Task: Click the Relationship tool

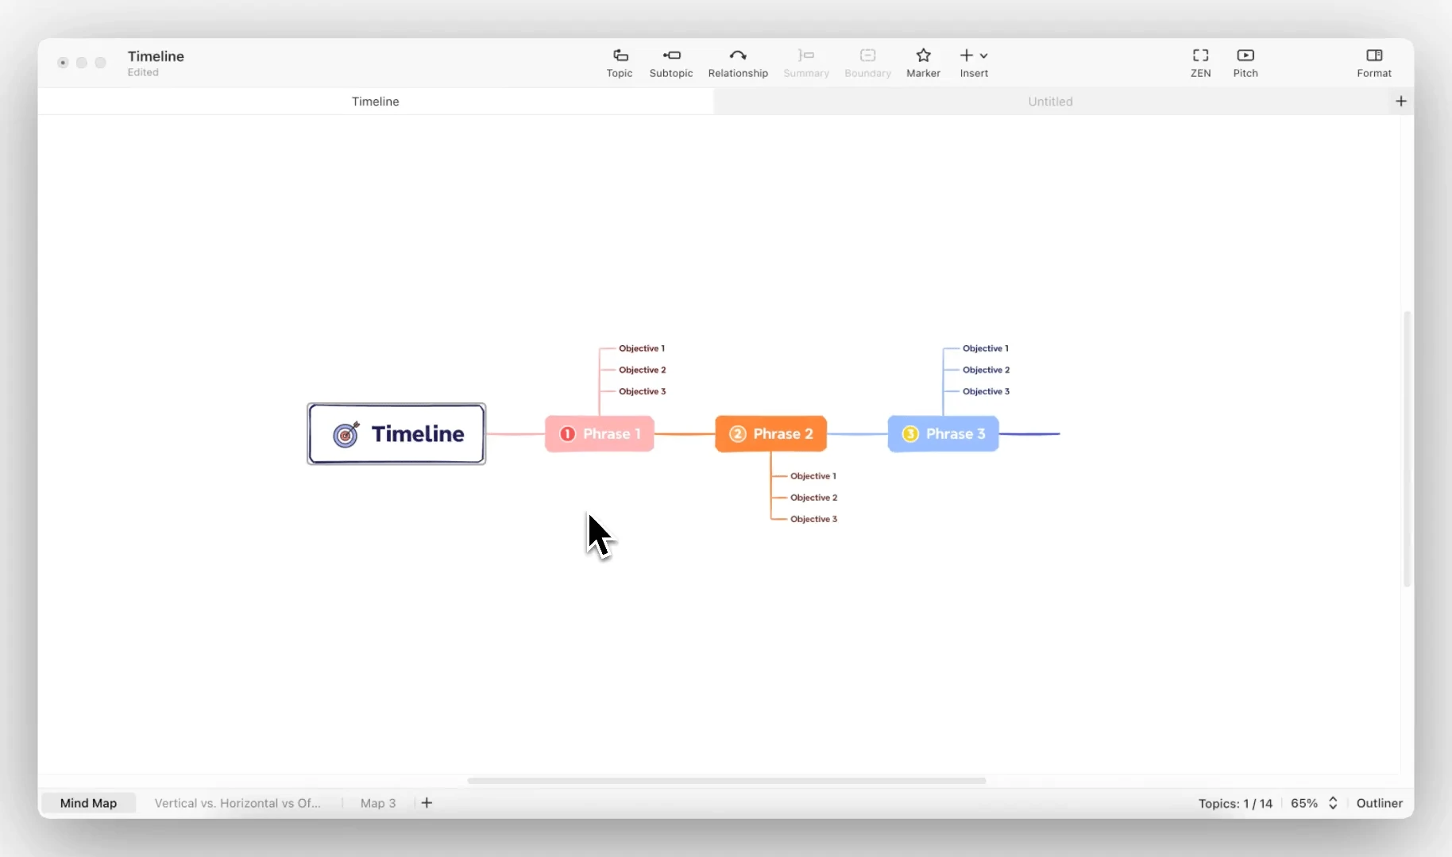Action: point(737,63)
